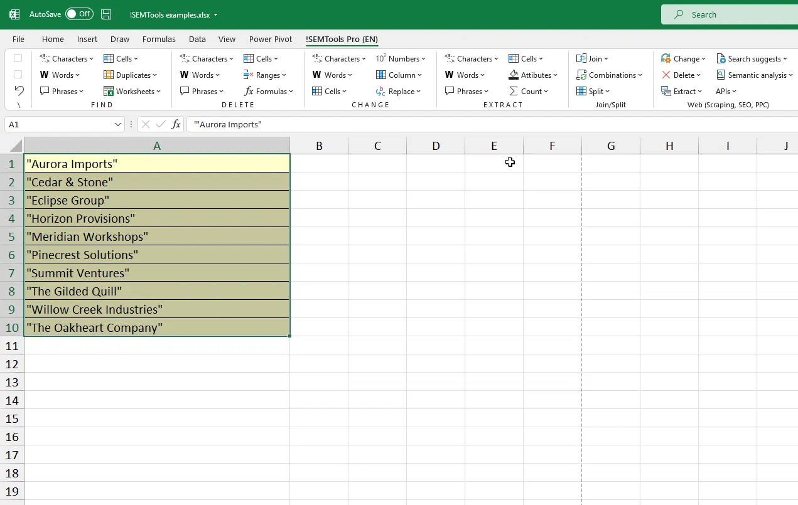This screenshot has height=505, width=798.
Task: Open the file name dropdown arrow in title bar
Action: coord(216,14)
